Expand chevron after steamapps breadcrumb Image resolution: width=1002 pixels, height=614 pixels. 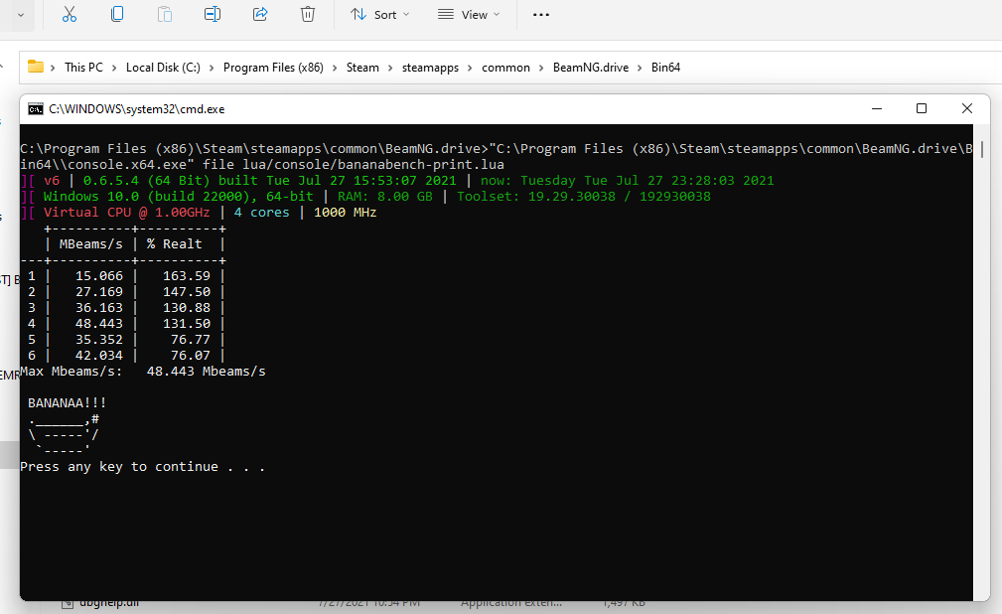(x=471, y=68)
